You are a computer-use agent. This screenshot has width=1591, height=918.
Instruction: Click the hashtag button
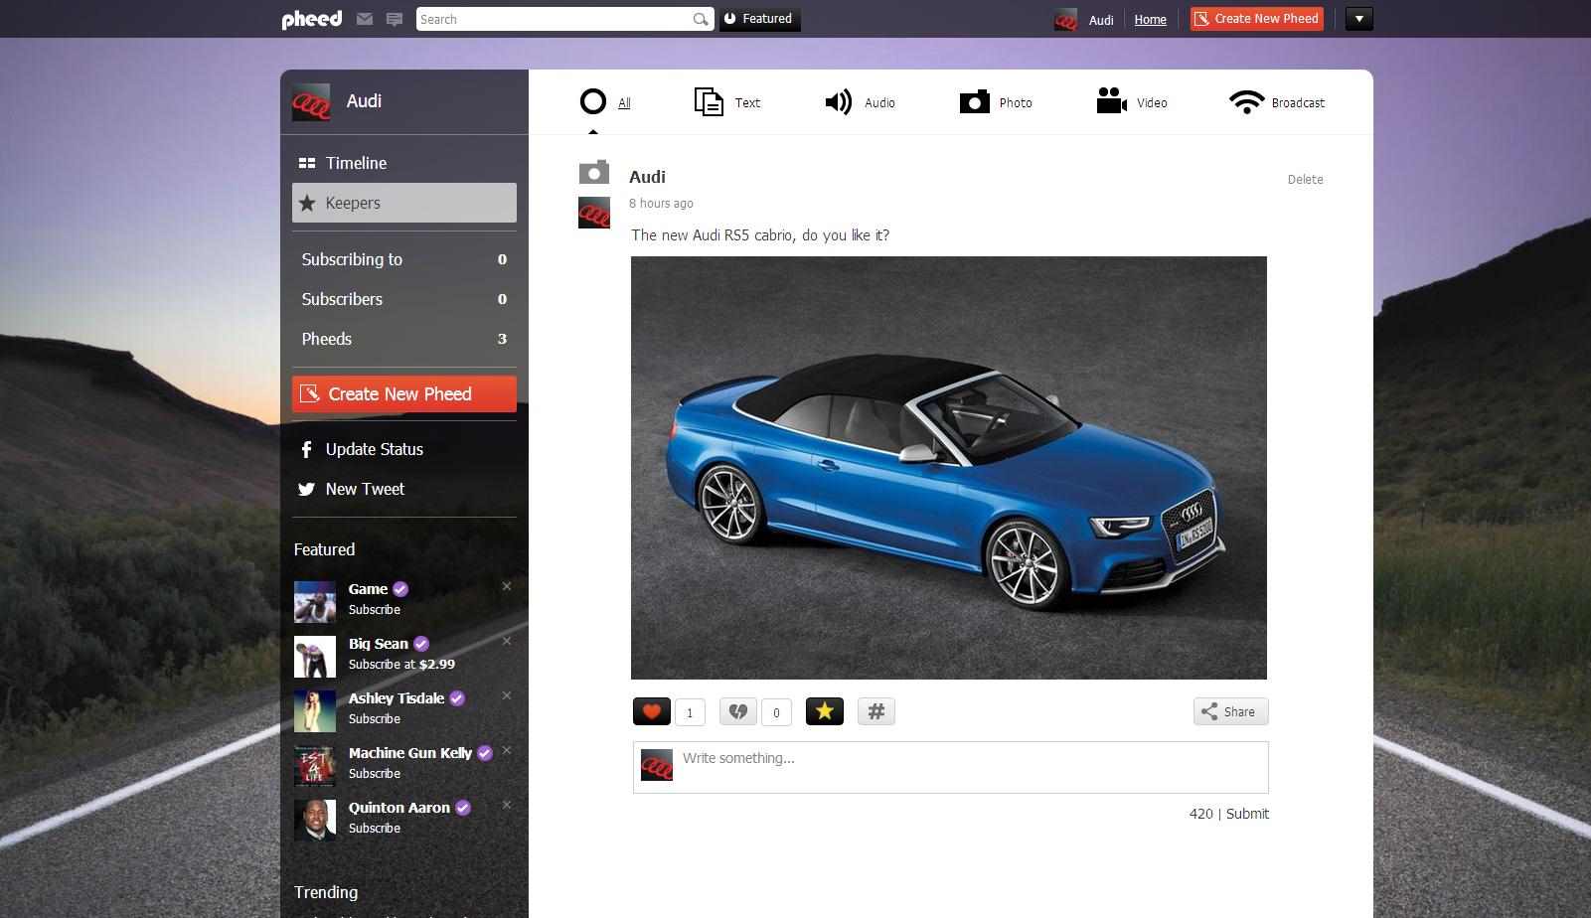coord(876,711)
